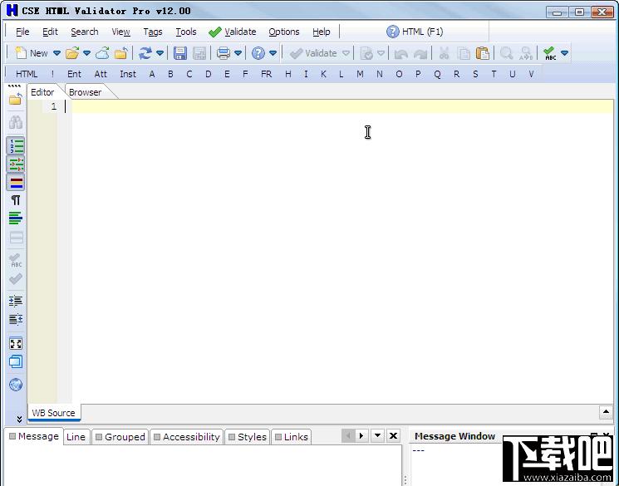The height and width of the screenshot is (486, 619).
Task: Click the Att tag category button
Action: (101, 74)
